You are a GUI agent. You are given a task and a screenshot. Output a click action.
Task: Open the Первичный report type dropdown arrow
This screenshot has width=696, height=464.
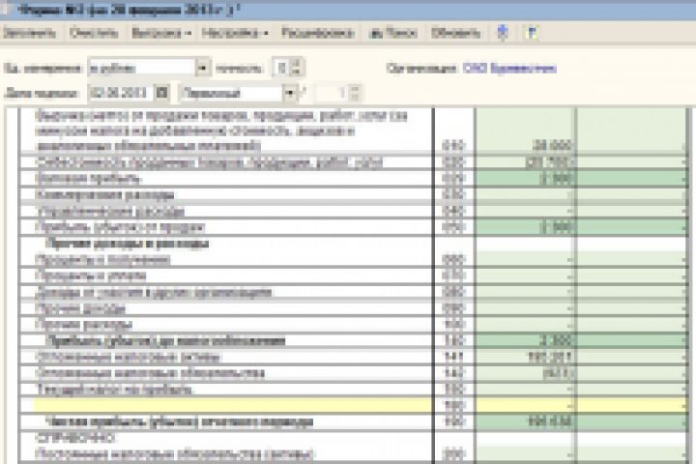pos(290,93)
